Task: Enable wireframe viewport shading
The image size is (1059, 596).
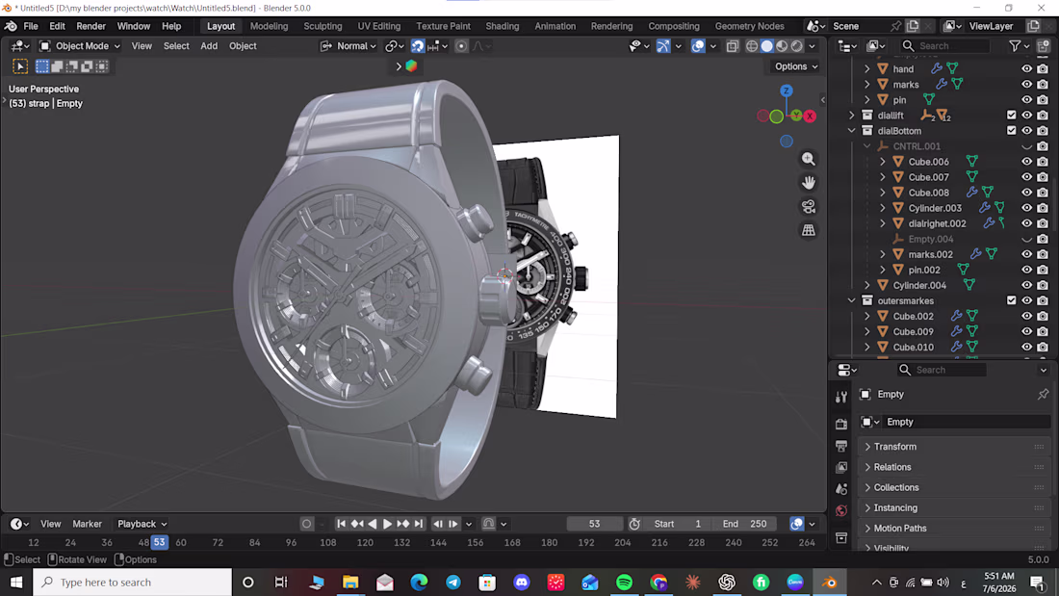Action: click(x=752, y=46)
